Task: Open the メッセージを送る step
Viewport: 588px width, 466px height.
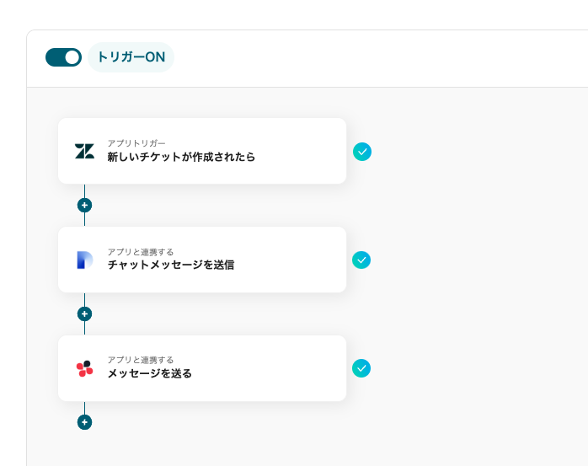Action: tap(149, 373)
